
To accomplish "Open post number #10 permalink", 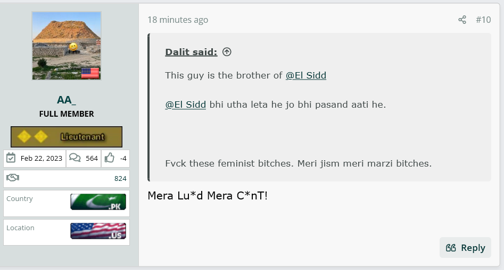I will tap(483, 20).
